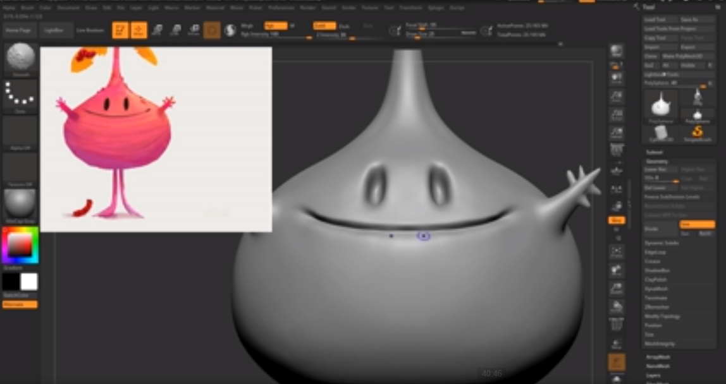Select the Rotate transform icon

(x=194, y=30)
